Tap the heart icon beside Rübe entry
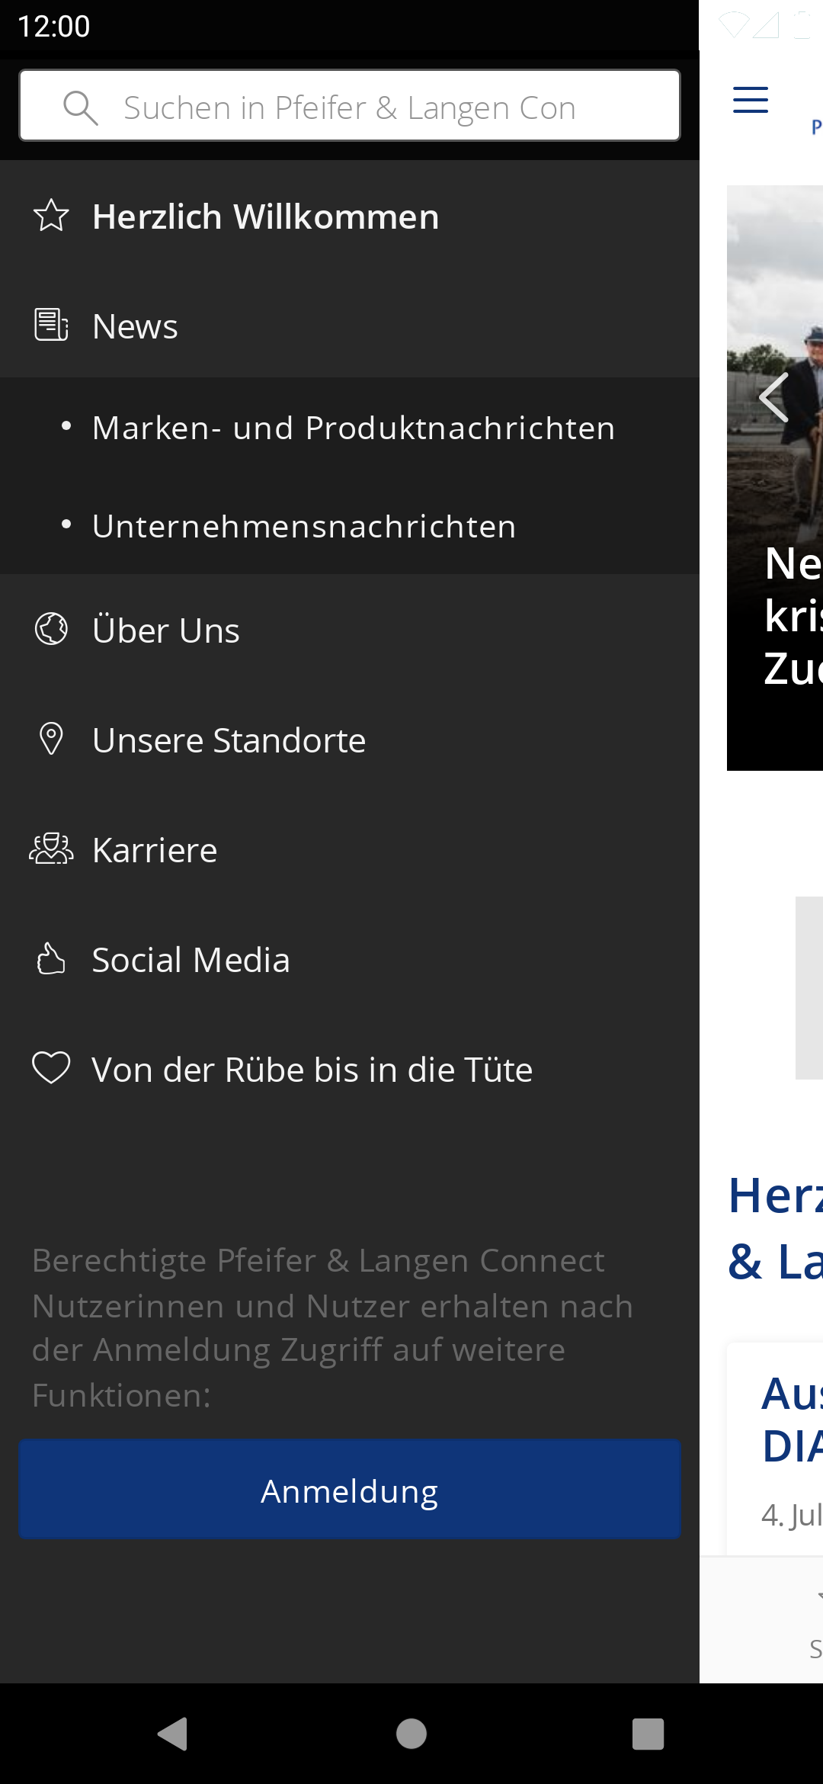The height and width of the screenshot is (1784, 823). 51,1067
